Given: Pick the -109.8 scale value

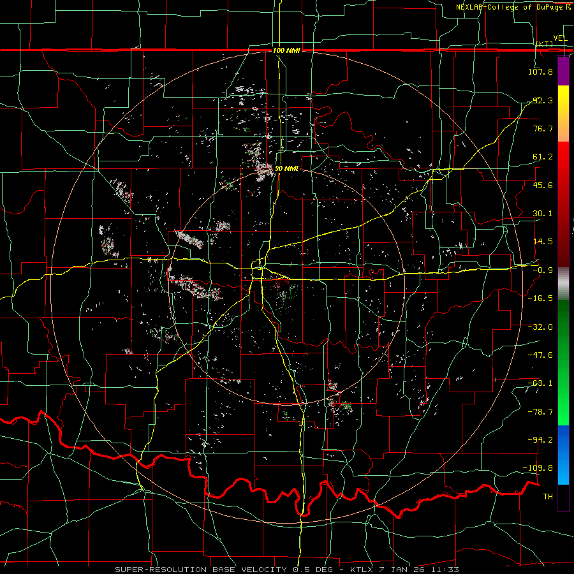Looking at the screenshot, I should (538, 468).
